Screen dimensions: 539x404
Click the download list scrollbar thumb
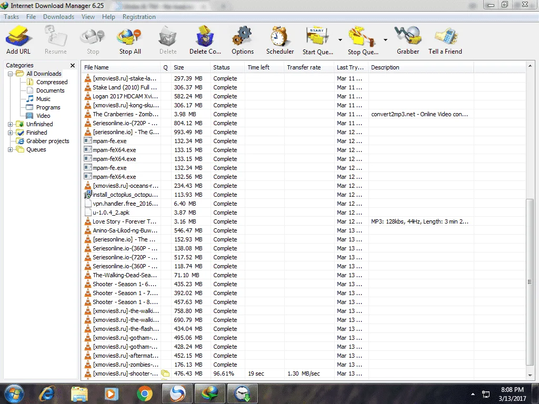coord(530,282)
